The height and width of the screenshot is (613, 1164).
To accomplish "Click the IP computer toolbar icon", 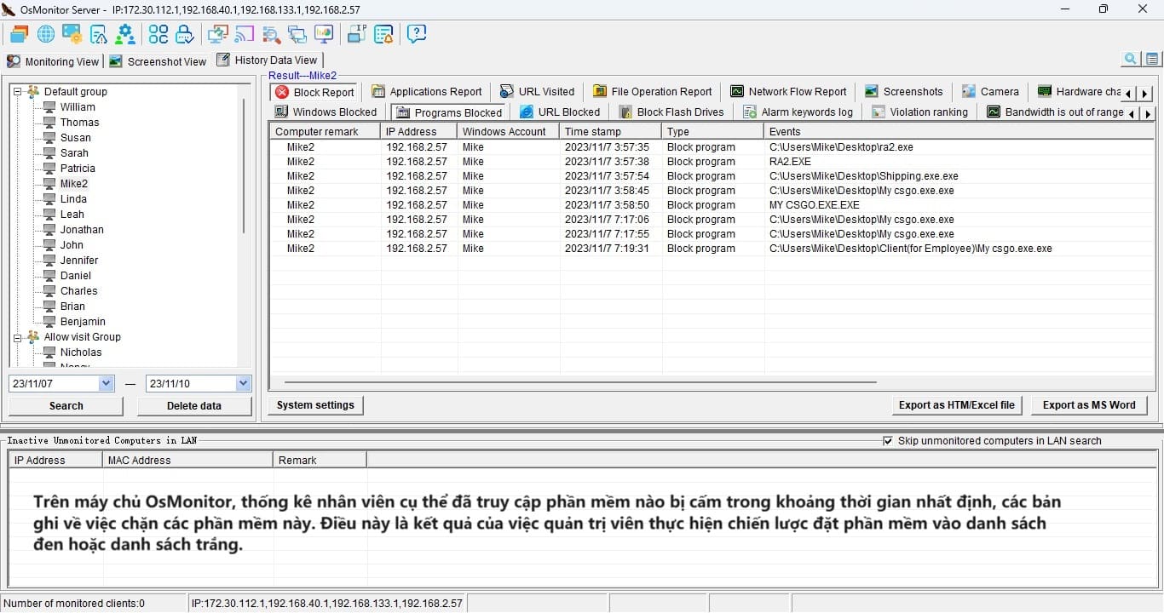I will point(356,34).
